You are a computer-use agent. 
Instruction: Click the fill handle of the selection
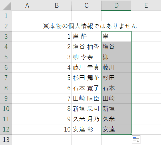tap(131, 134)
